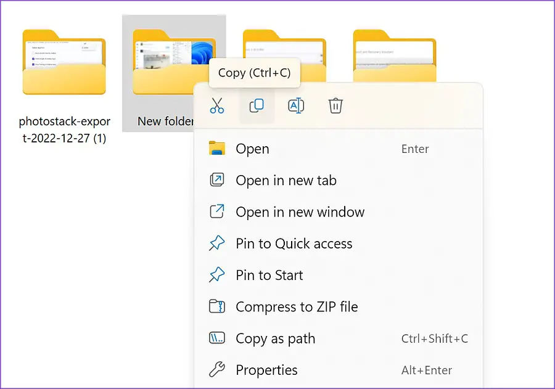Click the photostack-export-2022-12-27 (1) name label
This screenshot has height=389, width=555.
64,129
